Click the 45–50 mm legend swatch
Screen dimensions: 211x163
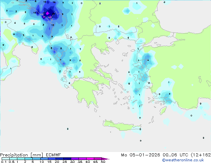98,159
